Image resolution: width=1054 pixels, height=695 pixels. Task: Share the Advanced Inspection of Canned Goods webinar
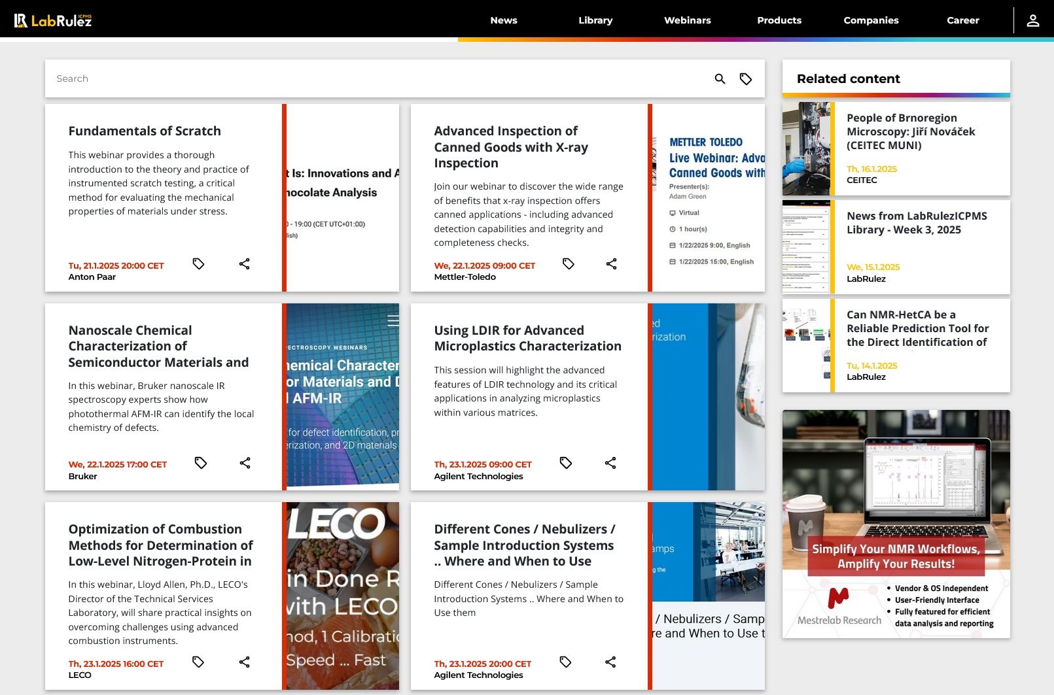pos(612,263)
